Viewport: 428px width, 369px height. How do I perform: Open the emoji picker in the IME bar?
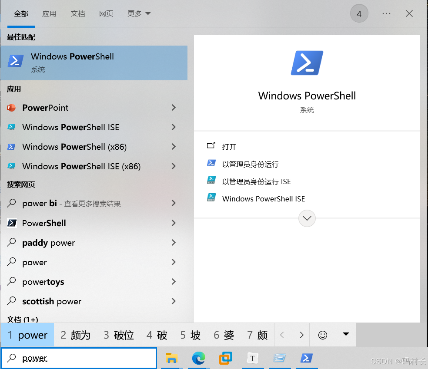click(x=322, y=335)
